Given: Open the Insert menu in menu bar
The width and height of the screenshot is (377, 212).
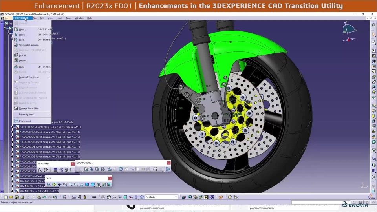Looking at the screenshot, I should tap(59, 18).
